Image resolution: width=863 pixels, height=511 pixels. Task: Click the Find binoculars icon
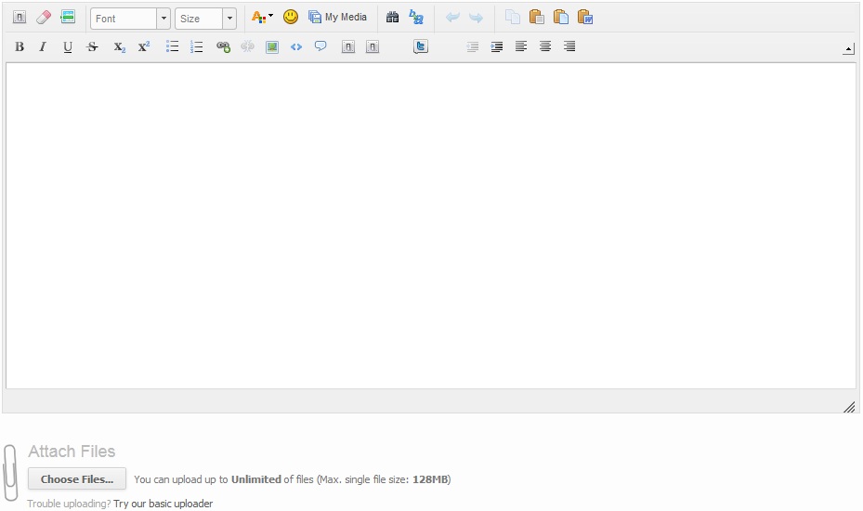pyautogui.click(x=392, y=18)
